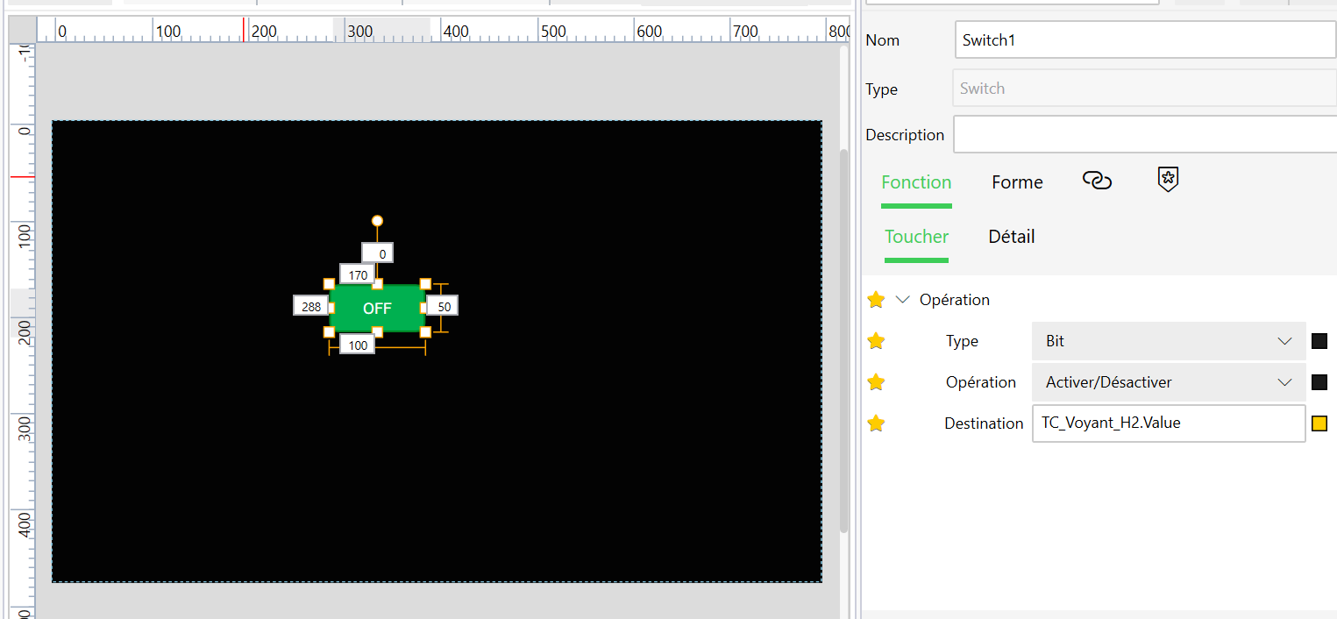Open the Activer/Désactiver operation dropdown
Screen dimensions: 1337x619
pos(1168,382)
